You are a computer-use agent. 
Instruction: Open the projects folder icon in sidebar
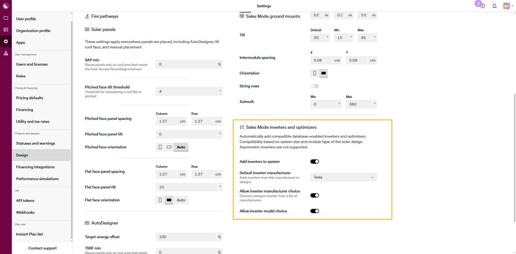click(x=6, y=18)
